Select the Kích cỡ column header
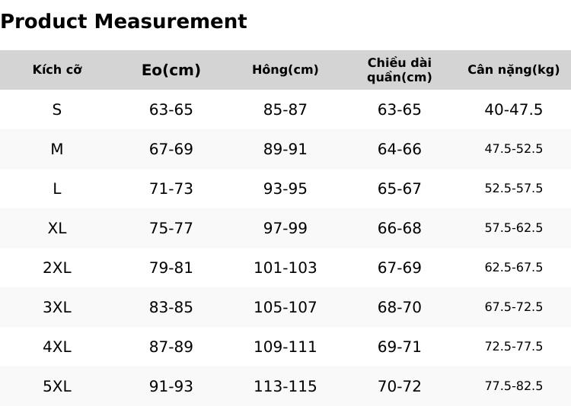 (x=57, y=69)
